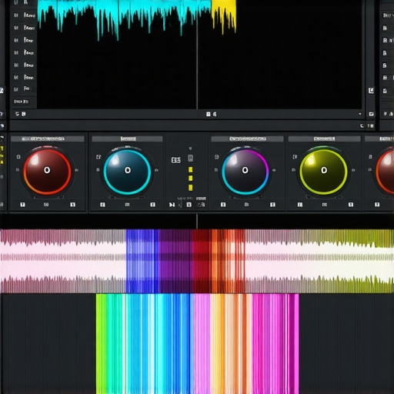The height and width of the screenshot is (394, 394).
Task: Toggle the small box icon upper-left of purple wheel
Action: click(x=216, y=156)
